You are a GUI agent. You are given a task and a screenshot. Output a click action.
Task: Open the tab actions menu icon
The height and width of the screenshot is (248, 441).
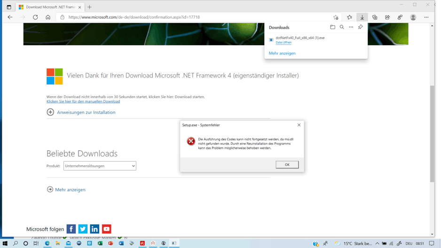(9, 7)
